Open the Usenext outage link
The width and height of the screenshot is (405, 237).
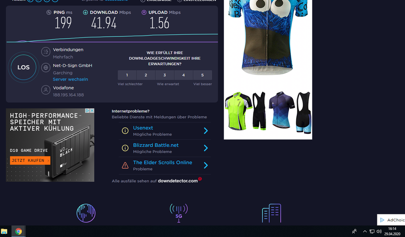click(x=143, y=128)
